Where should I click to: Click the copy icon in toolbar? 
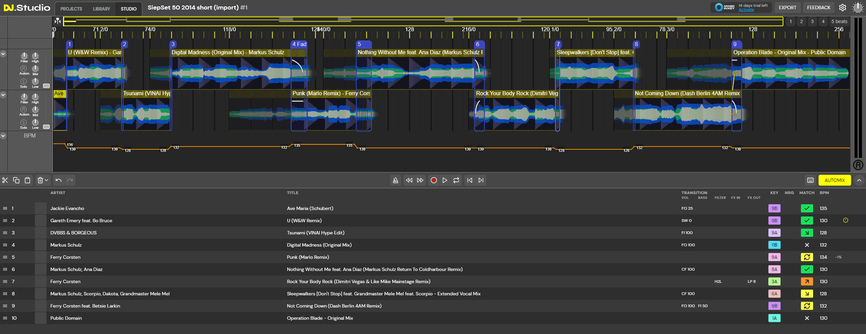point(16,180)
